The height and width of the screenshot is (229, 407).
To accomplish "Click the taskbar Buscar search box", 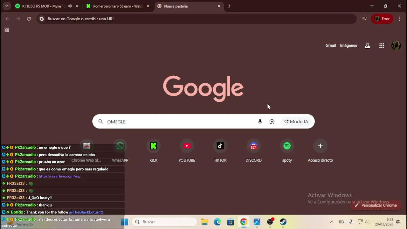I will 165,222.
